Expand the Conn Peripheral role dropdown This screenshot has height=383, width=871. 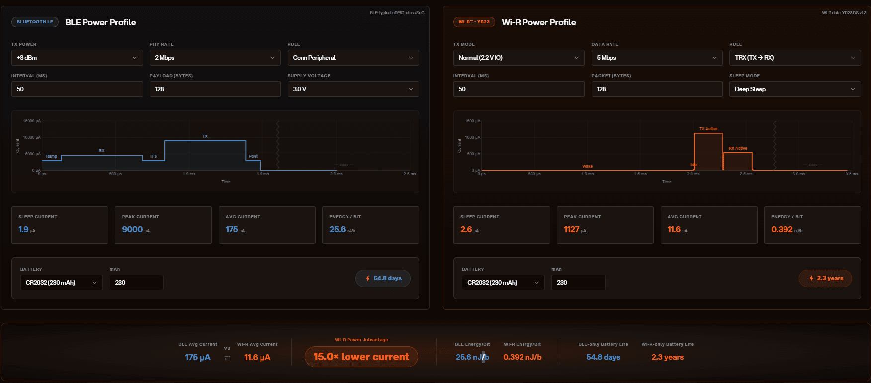point(353,58)
